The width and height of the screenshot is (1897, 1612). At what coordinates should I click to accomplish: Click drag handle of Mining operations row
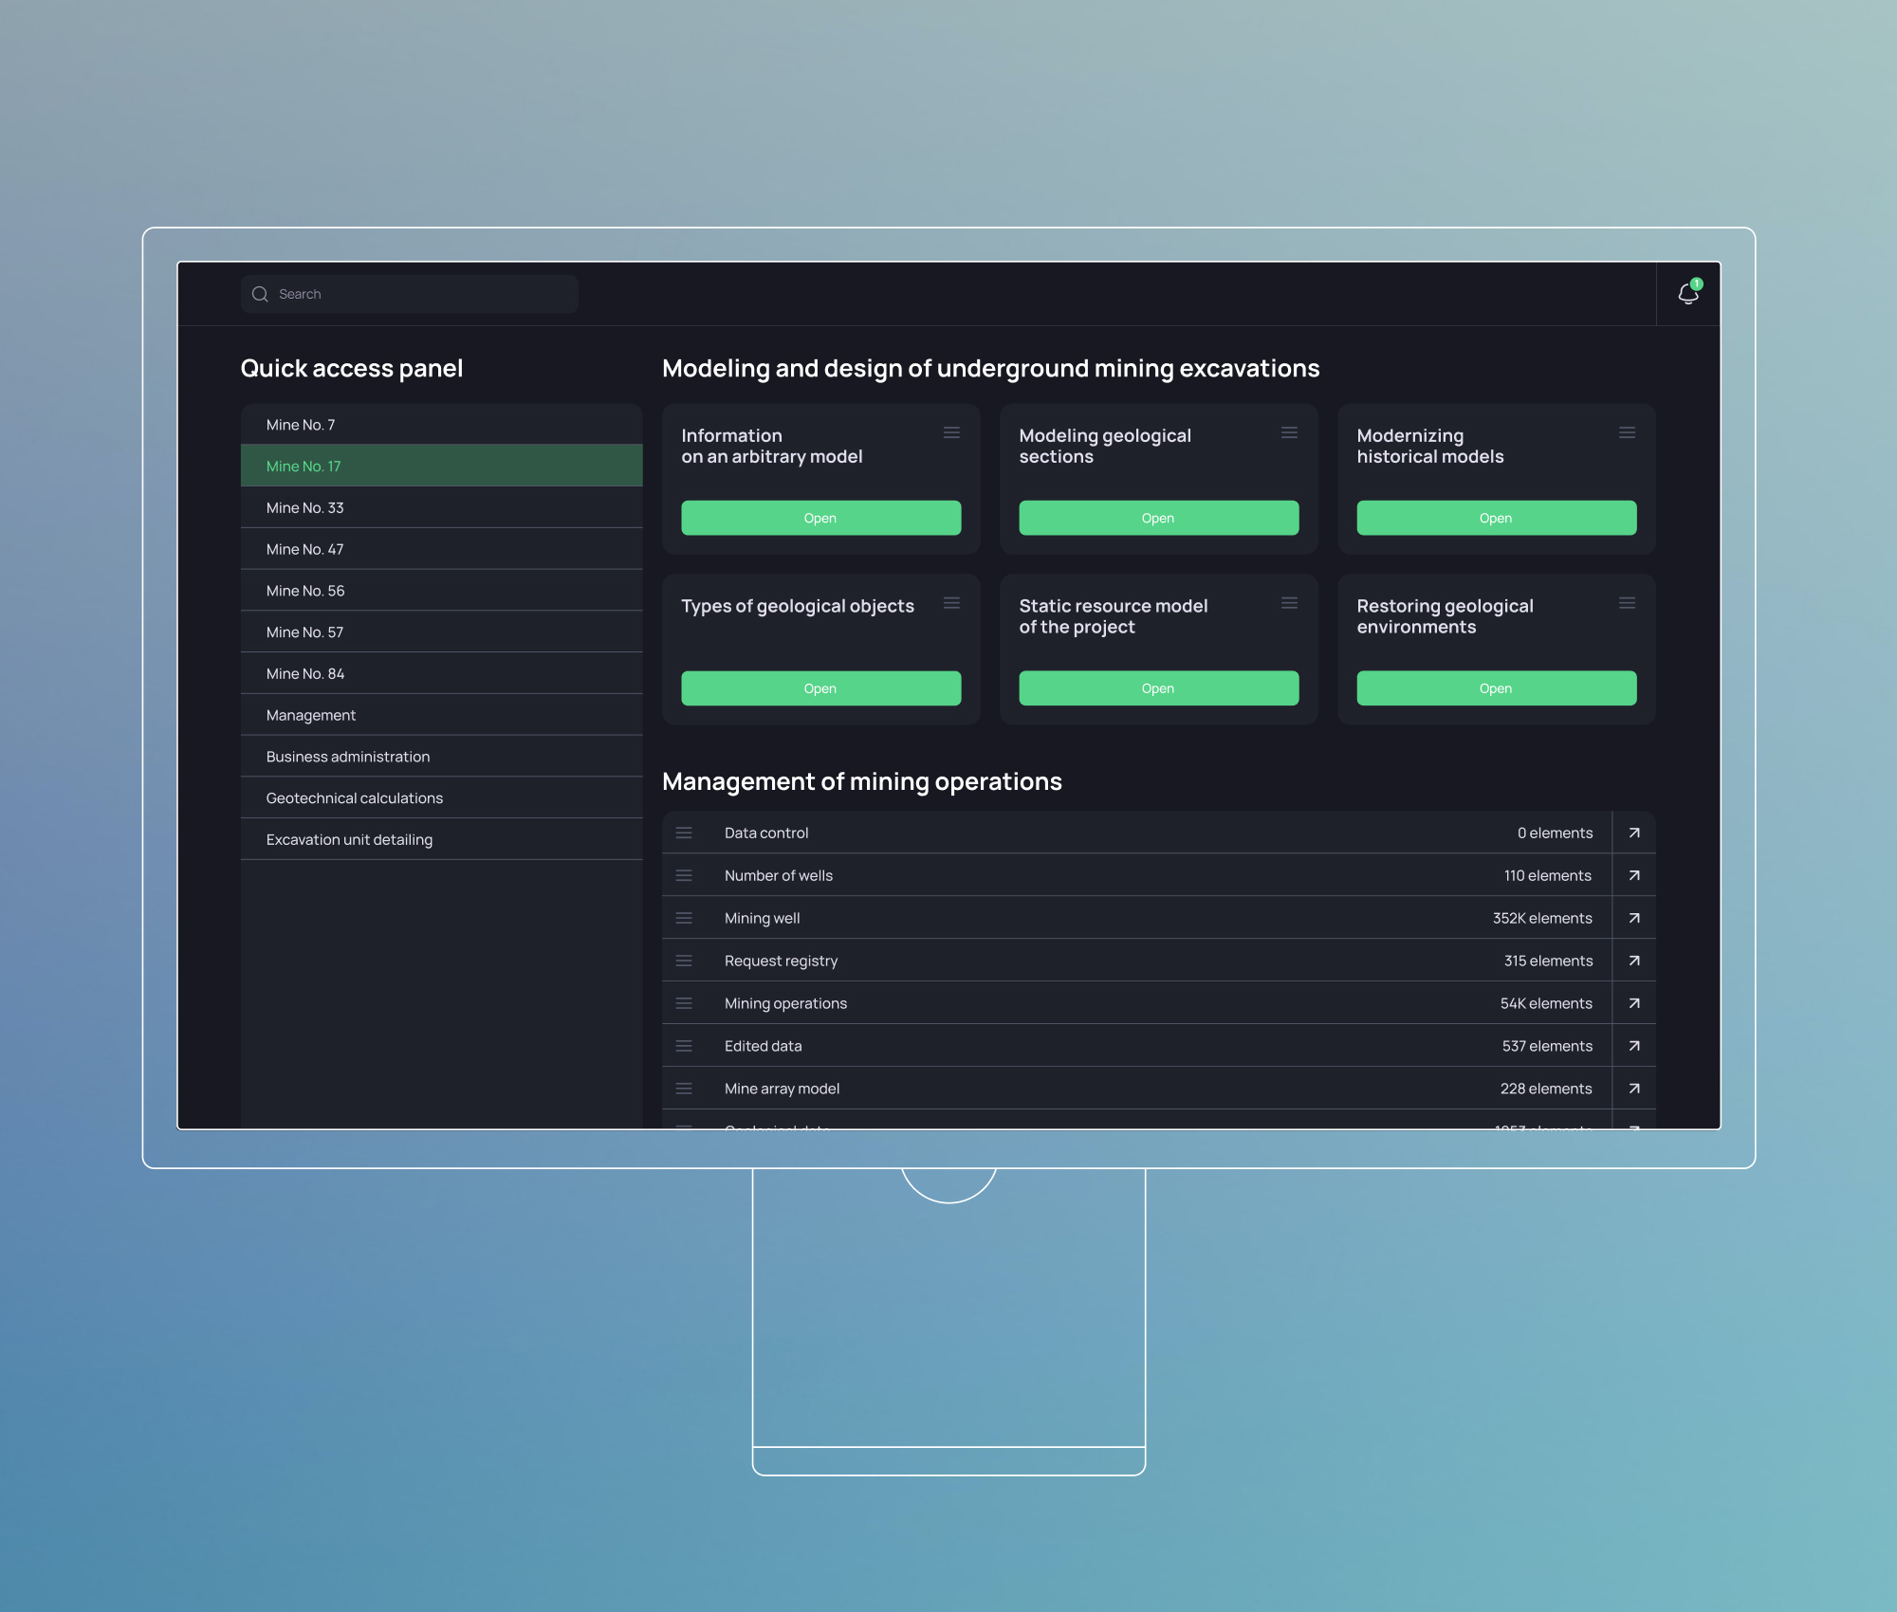click(x=684, y=1003)
